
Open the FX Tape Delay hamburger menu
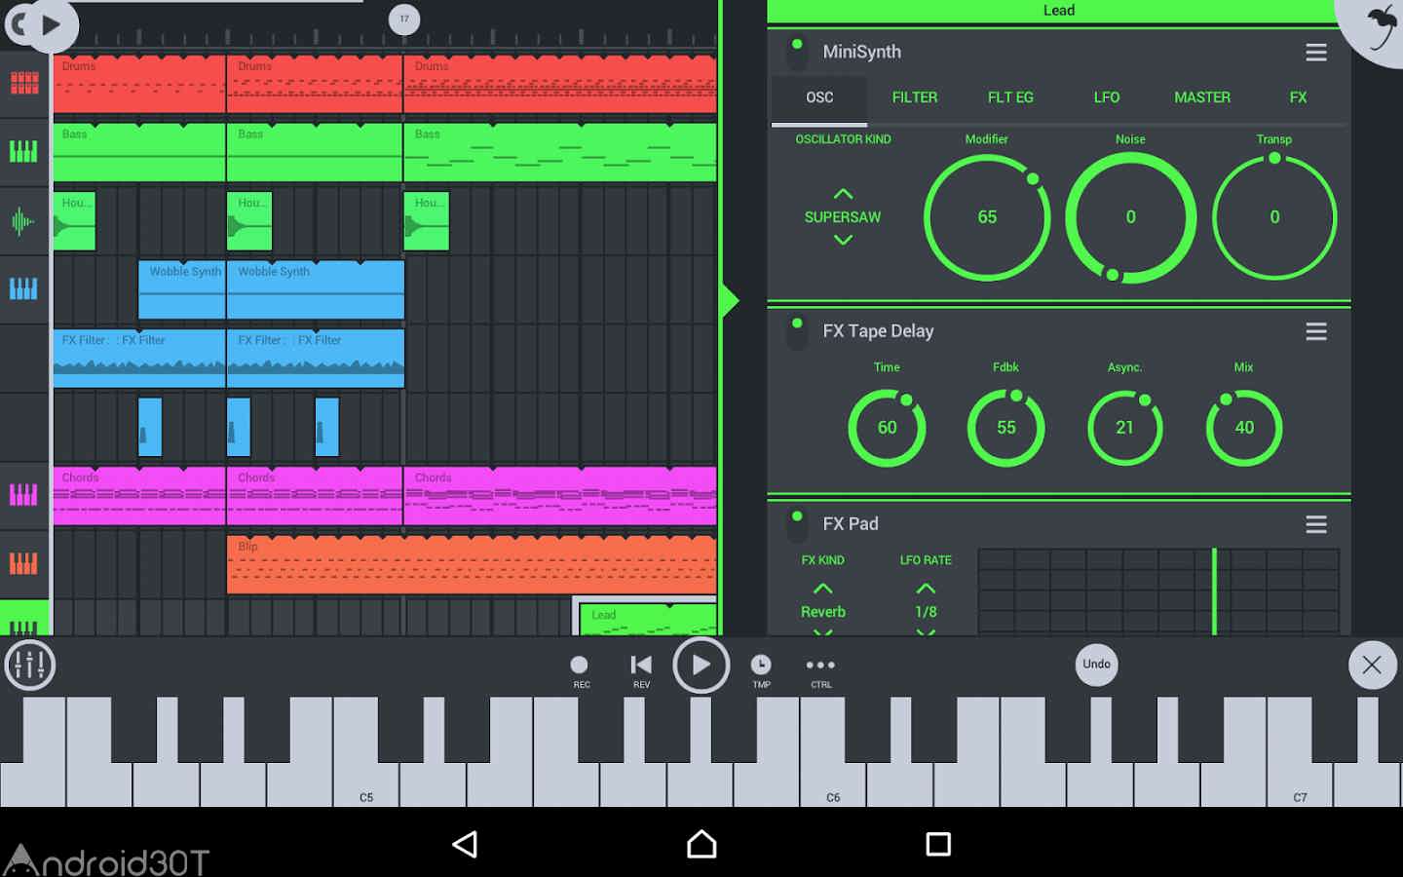click(1316, 332)
